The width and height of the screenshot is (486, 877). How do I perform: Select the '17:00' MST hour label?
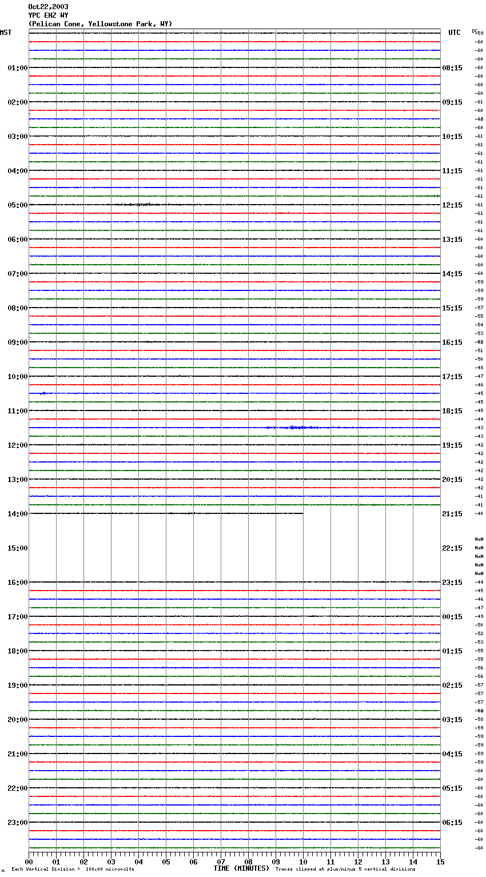point(18,617)
